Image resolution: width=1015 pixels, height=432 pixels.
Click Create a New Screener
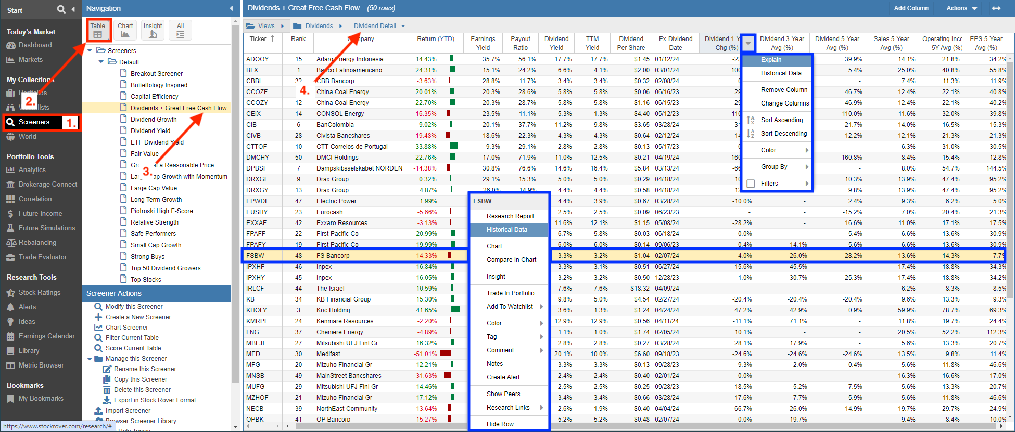(x=138, y=317)
